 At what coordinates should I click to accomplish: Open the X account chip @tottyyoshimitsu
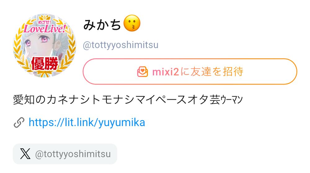tap(65, 154)
